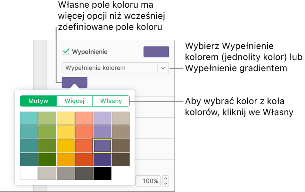Pick the dark gray swatch in bottom row
Viewport: 305px width, 192px height.
pos(84,173)
